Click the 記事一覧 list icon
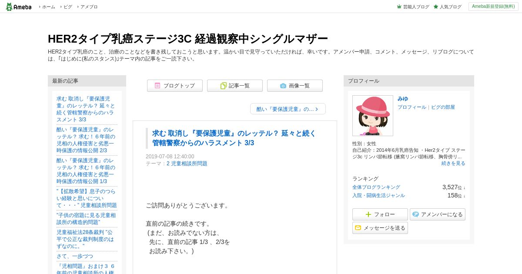Screen dimensions: 522x274 click(x=224, y=86)
